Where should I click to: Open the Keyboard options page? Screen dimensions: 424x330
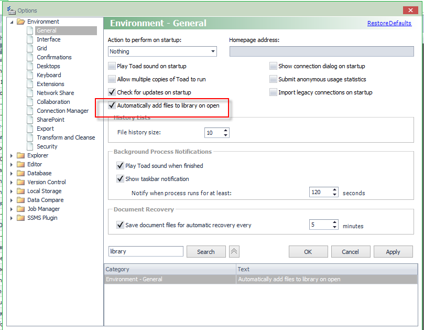click(49, 75)
